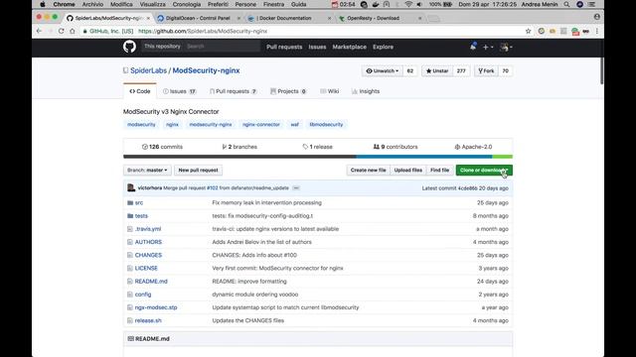Select the modsecurity topic tag
Viewport: 636px width, 357px height.
[x=141, y=125]
